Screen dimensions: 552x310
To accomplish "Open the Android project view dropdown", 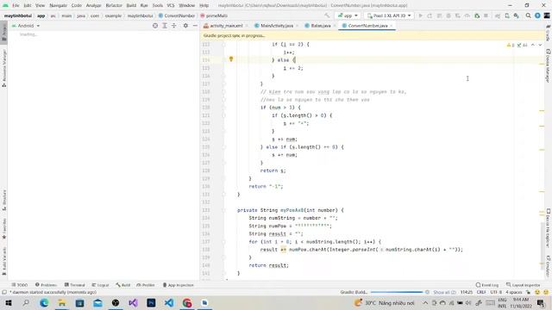I will tap(26, 26).
